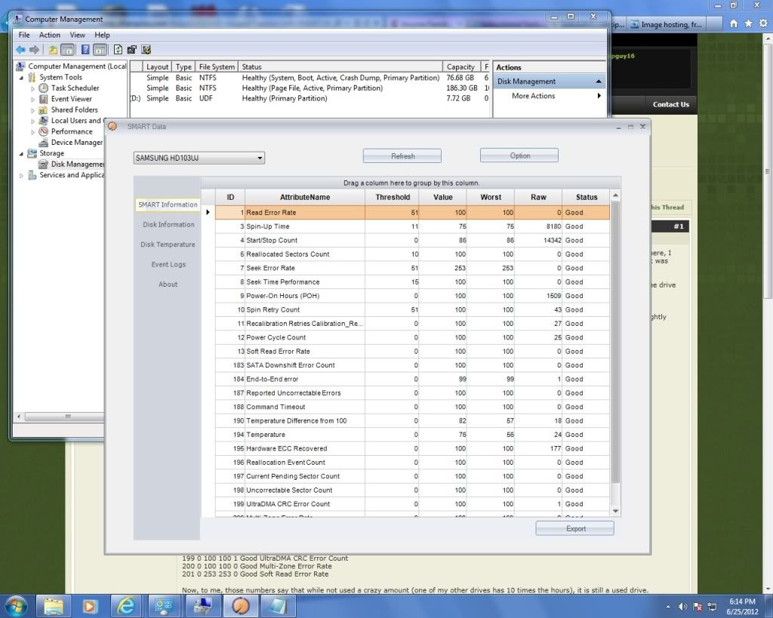Click the Option button in SMART Data
Viewport: 773px width, 618px height.
click(x=519, y=155)
